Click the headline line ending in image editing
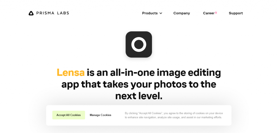The image size is (277, 133). (x=139, y=73)
